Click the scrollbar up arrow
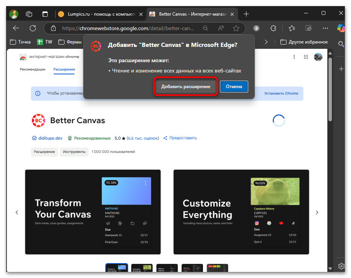Image resolution: width=351 pixels, height=278 pixels. tap(330, 53)
